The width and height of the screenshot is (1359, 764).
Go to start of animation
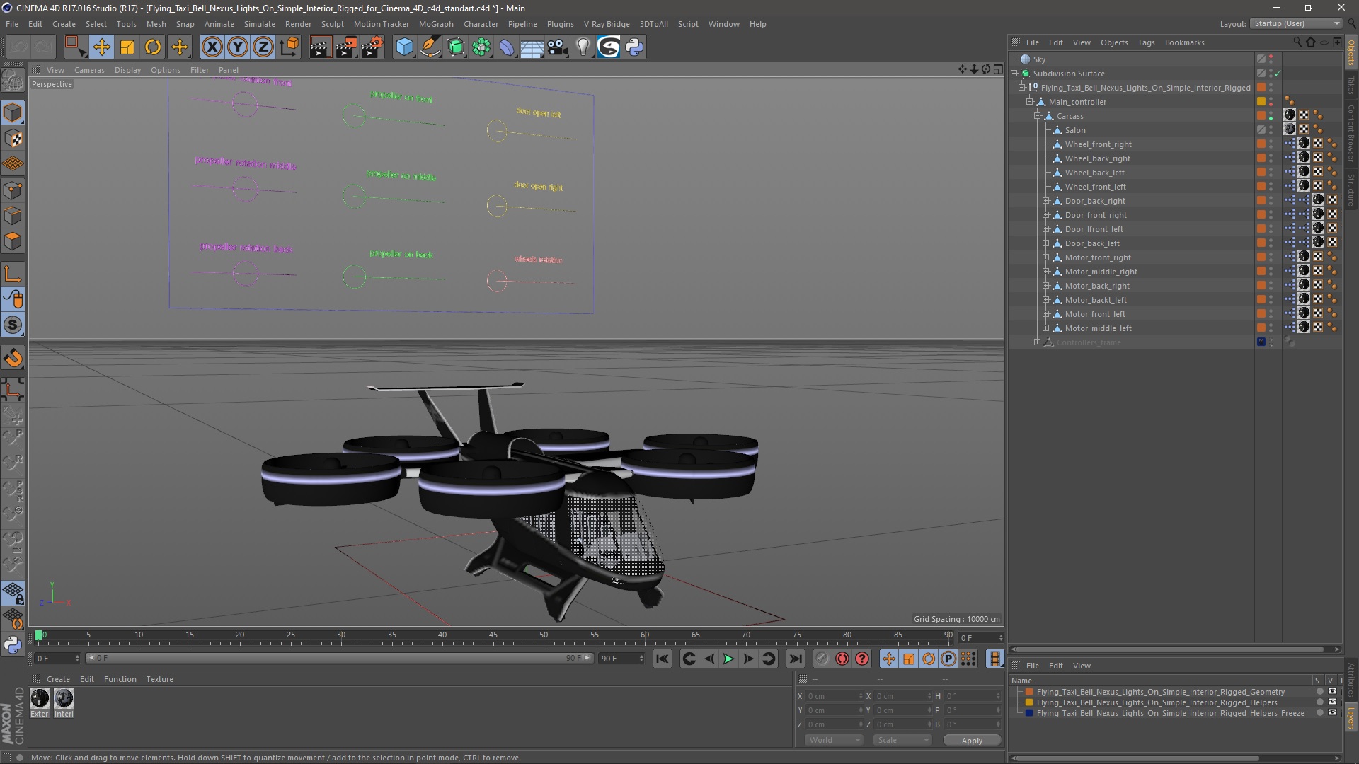(662, 659)
